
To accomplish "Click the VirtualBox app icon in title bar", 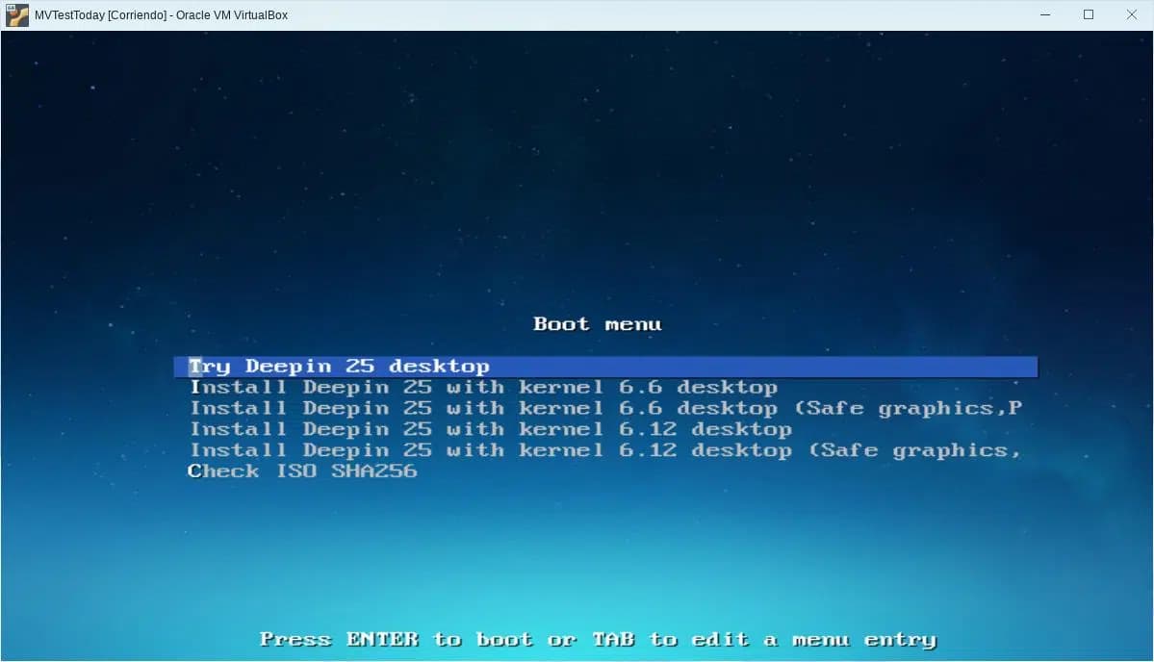I will point(17,14).
